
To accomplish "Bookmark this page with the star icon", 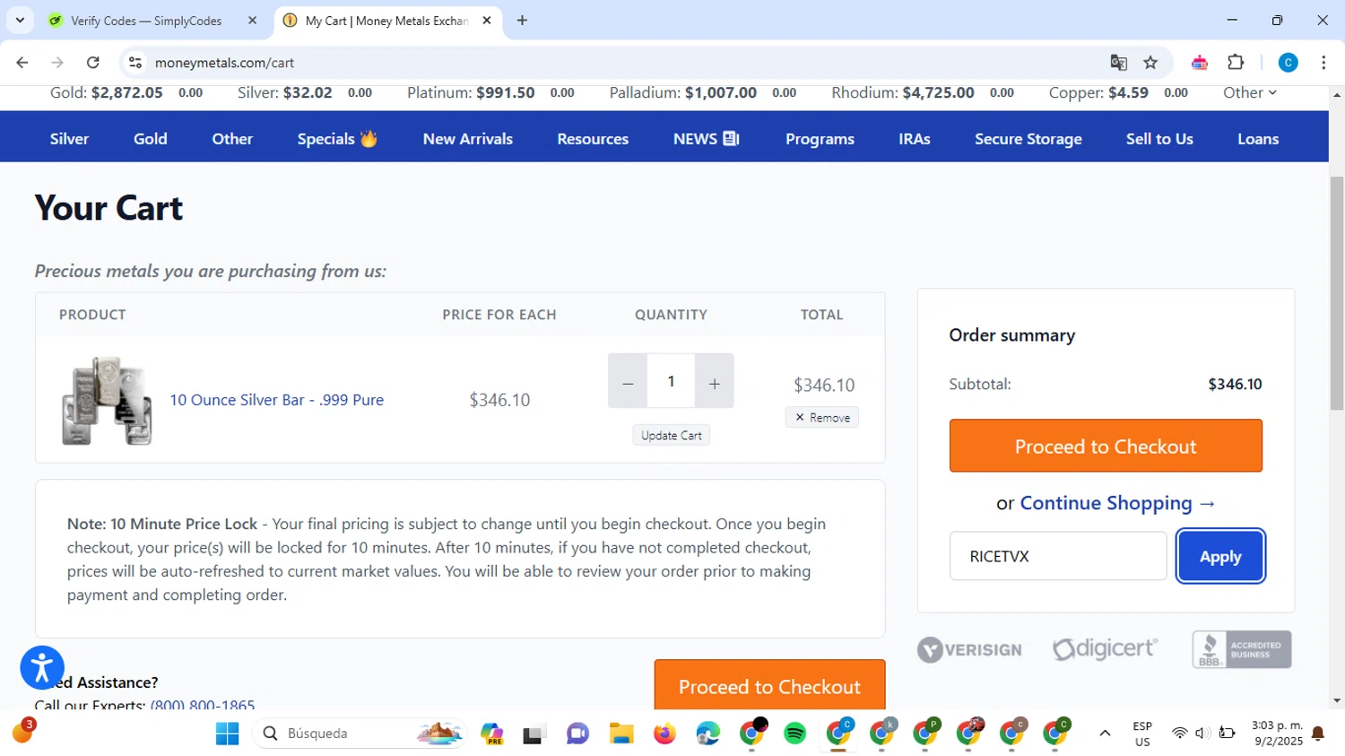I will [1150, 63].
